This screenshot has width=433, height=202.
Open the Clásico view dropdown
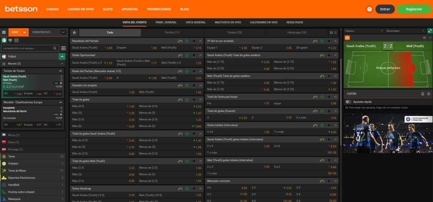point(359,31)
